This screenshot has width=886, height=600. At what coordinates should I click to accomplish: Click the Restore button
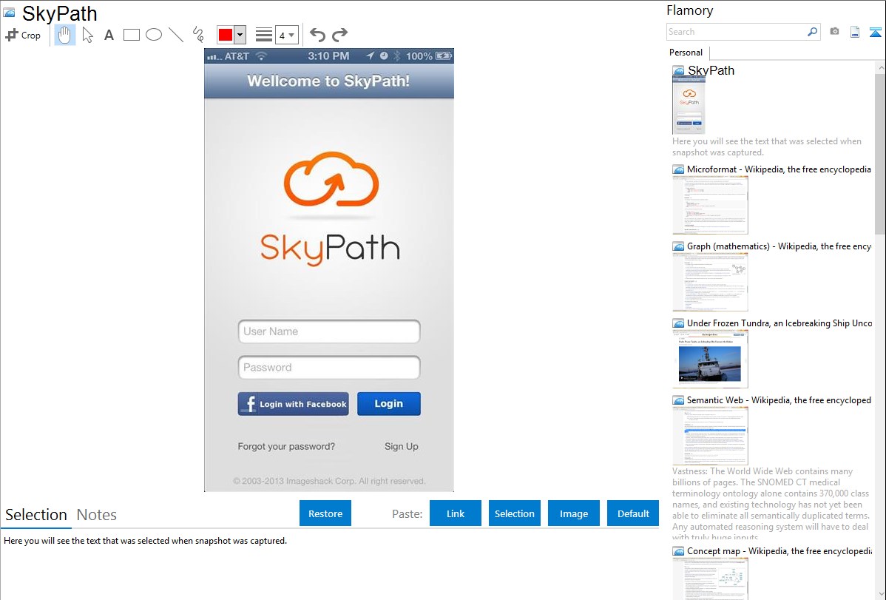click(x=325, y=513)
